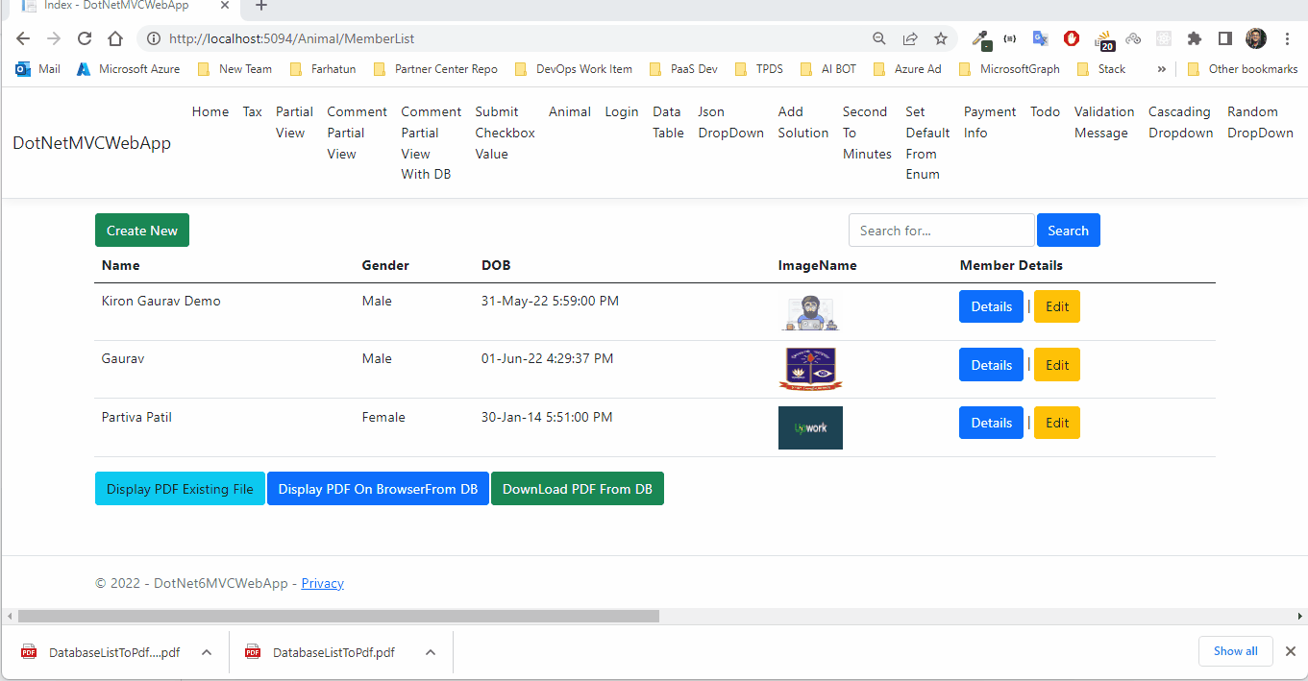
Task: Open Details for Kiron Gaurav Demo
Action: pos(991,306)
